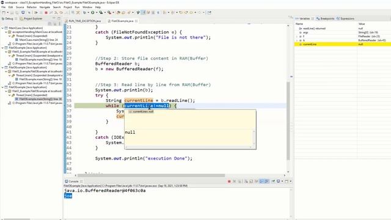This screenshot has height=220, width=391.
Task: Click the Coverage launch toolbar icon
Action: coord(101,12)
